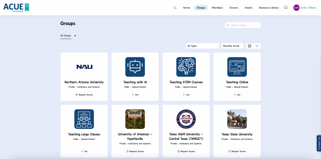Open the Teaching Large Classes icon
The height and width of the screenshot is (159, 321).
[x=84, y=119]
